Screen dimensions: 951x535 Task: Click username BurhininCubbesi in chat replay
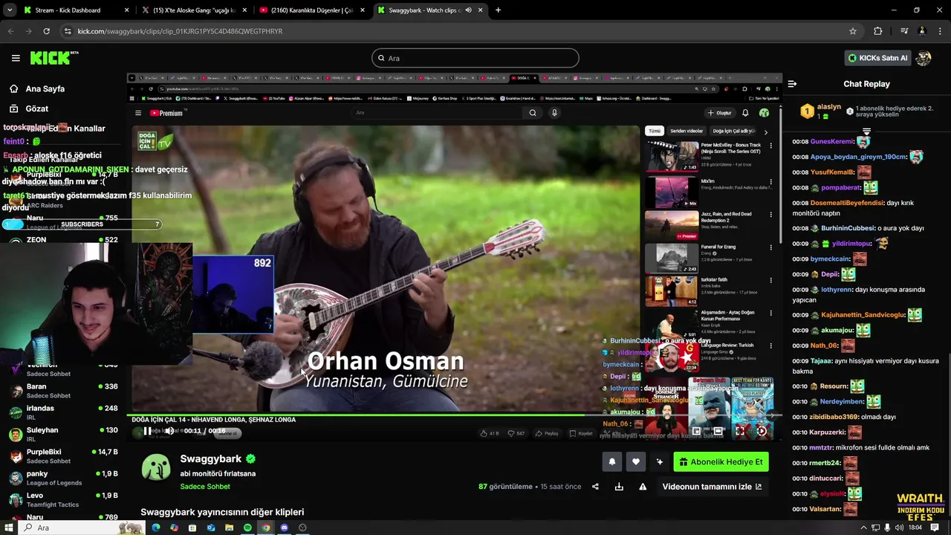[x=848, y=228]
